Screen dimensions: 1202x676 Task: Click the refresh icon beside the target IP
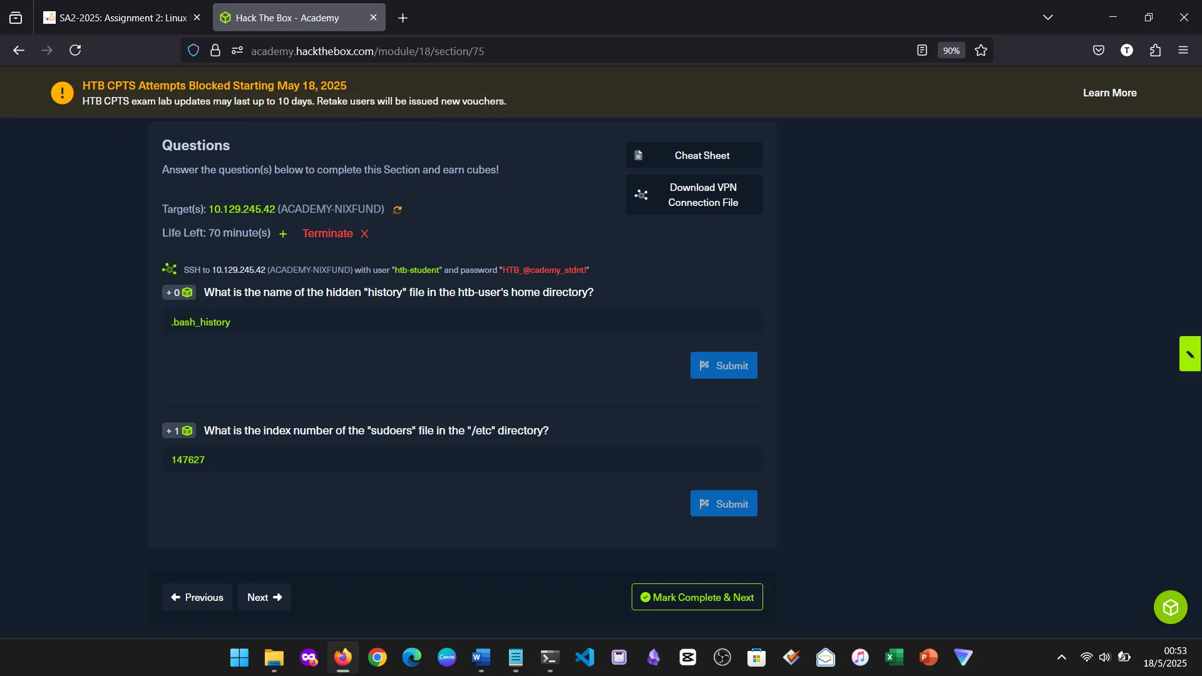click(x=398, y=210)
